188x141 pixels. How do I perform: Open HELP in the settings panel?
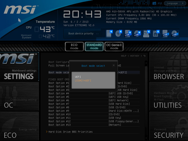(x=123, y=56)
